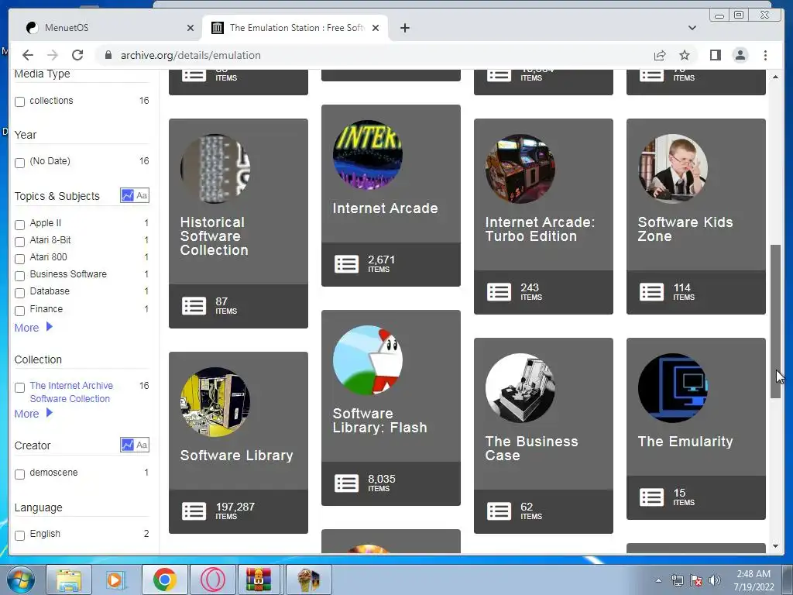Viewport: 793px width, 595px height.
Task: Open Internet Arcade: Turbo Edition
Action: click(540, 229)
